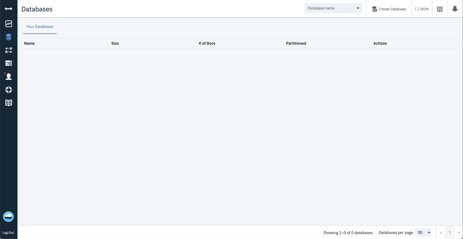
Task: Expand the Database name dropdown arrow
Action: click(358, 8)
